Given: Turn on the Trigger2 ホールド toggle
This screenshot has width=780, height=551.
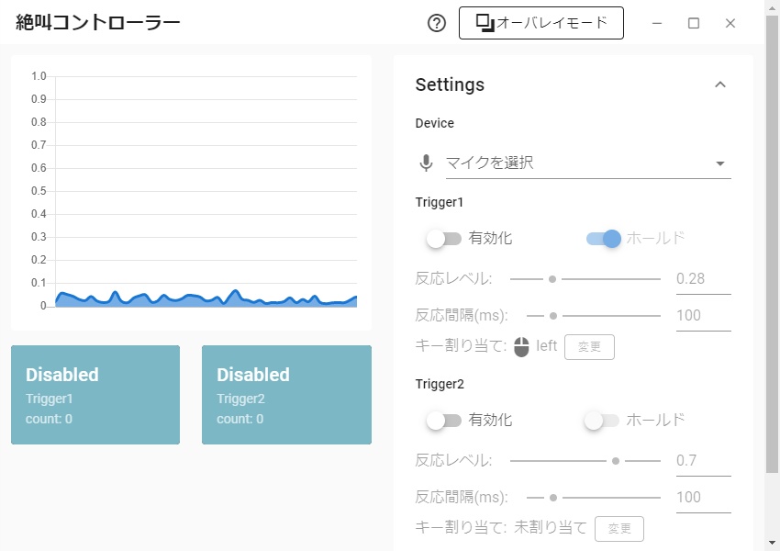Looking at the screenshot, I should pos(605,420).
